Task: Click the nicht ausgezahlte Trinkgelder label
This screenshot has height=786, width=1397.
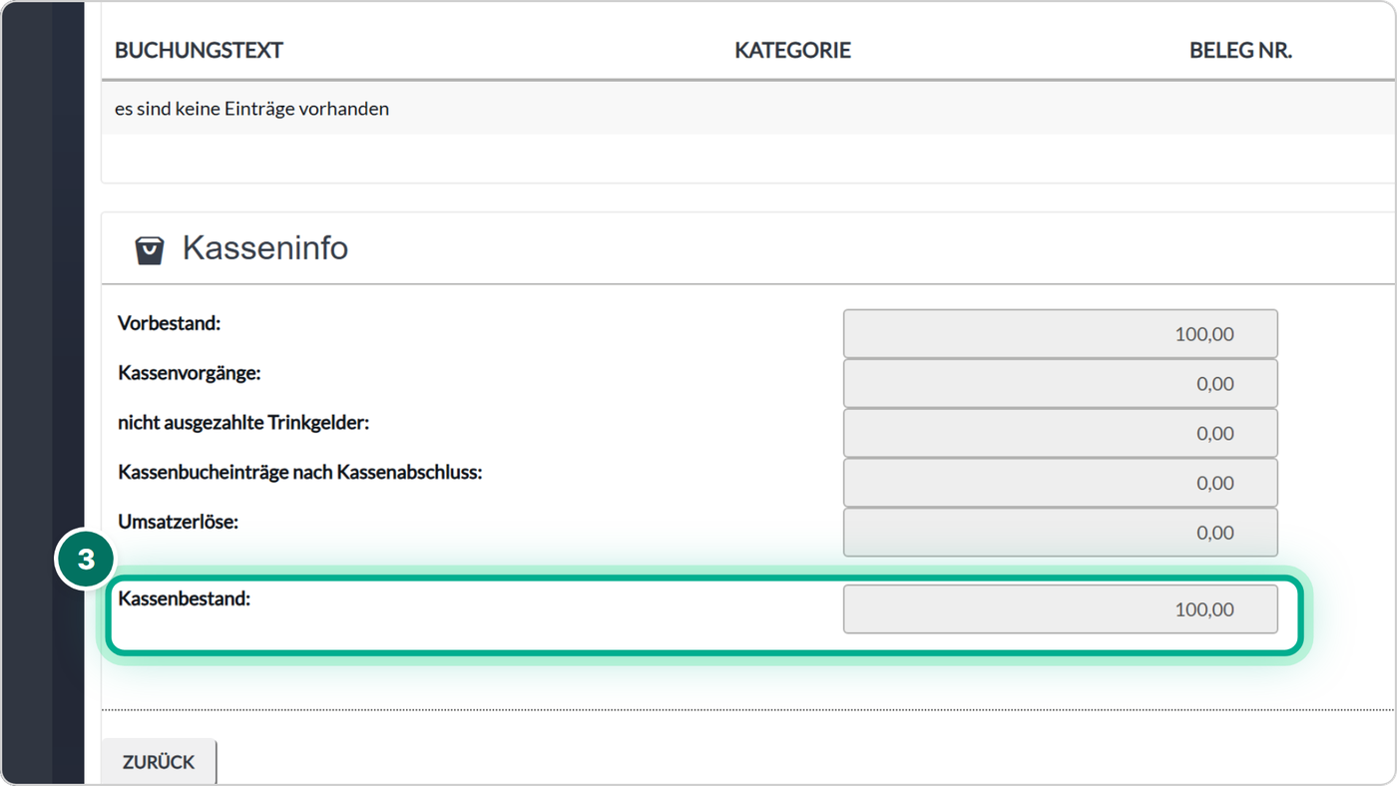Action: pos(243,423)
